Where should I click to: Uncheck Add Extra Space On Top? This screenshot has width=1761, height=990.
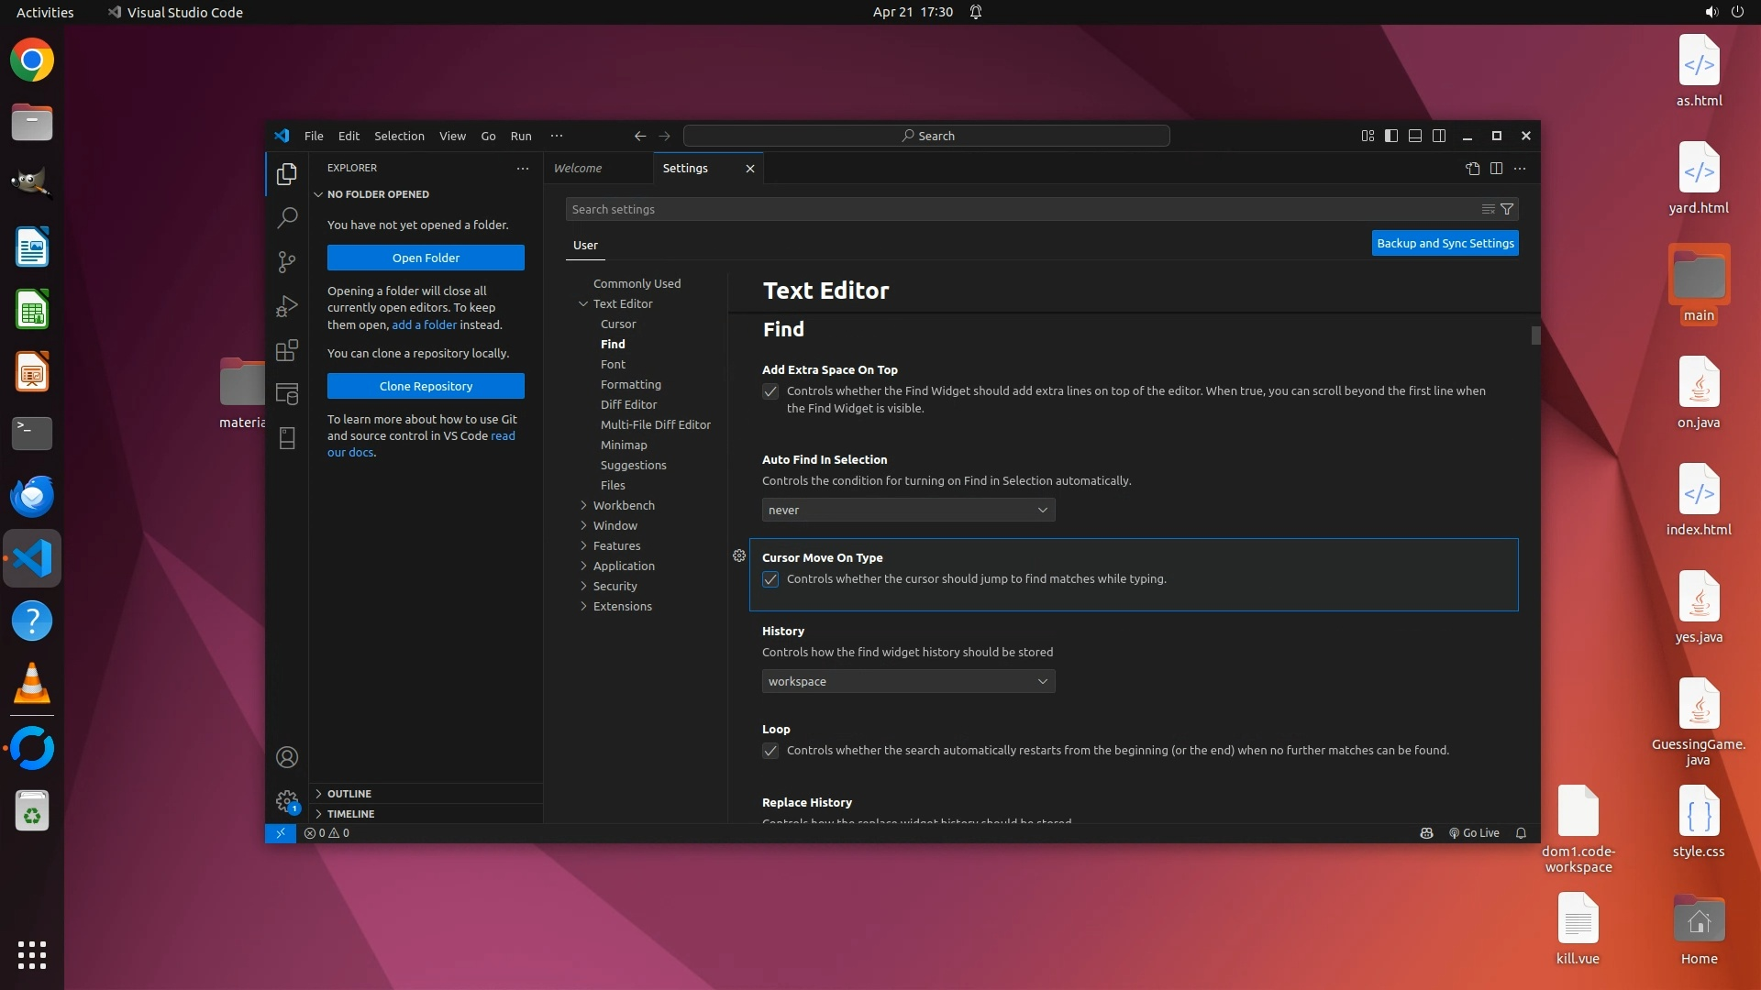click(x=770, y=391)
